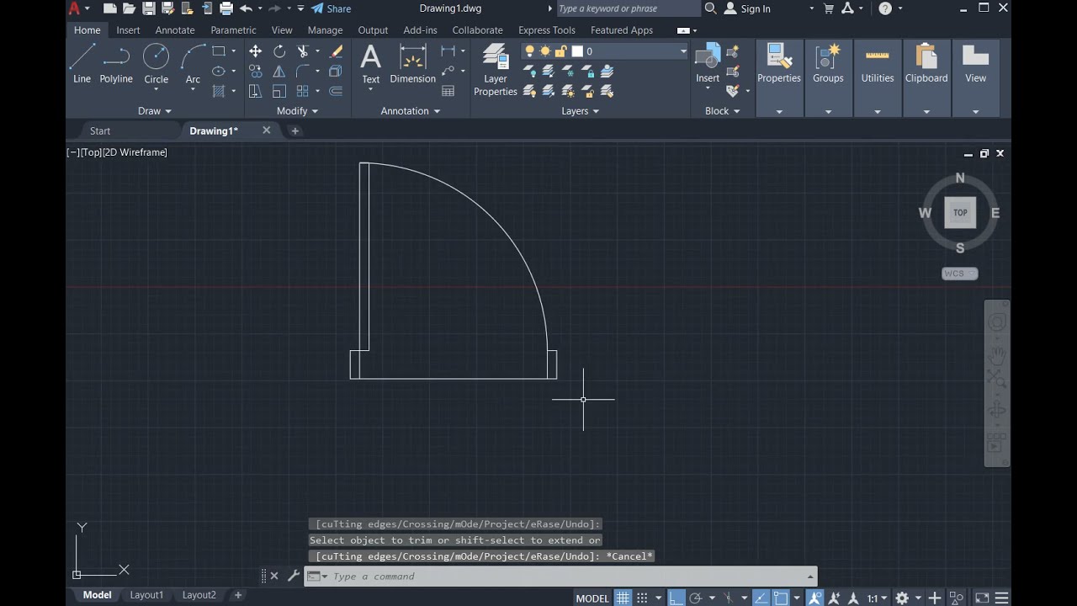
Task: Switch to the Layout1 tab
Action: pyautogui.click(x=146, y=595)
